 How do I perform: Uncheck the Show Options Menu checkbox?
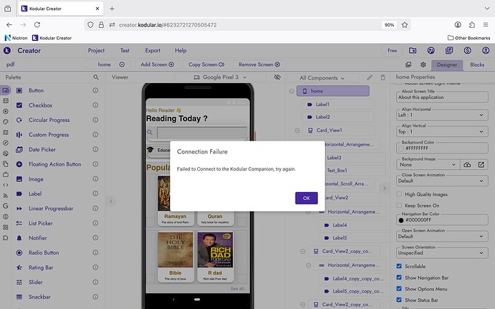(399, 288)
